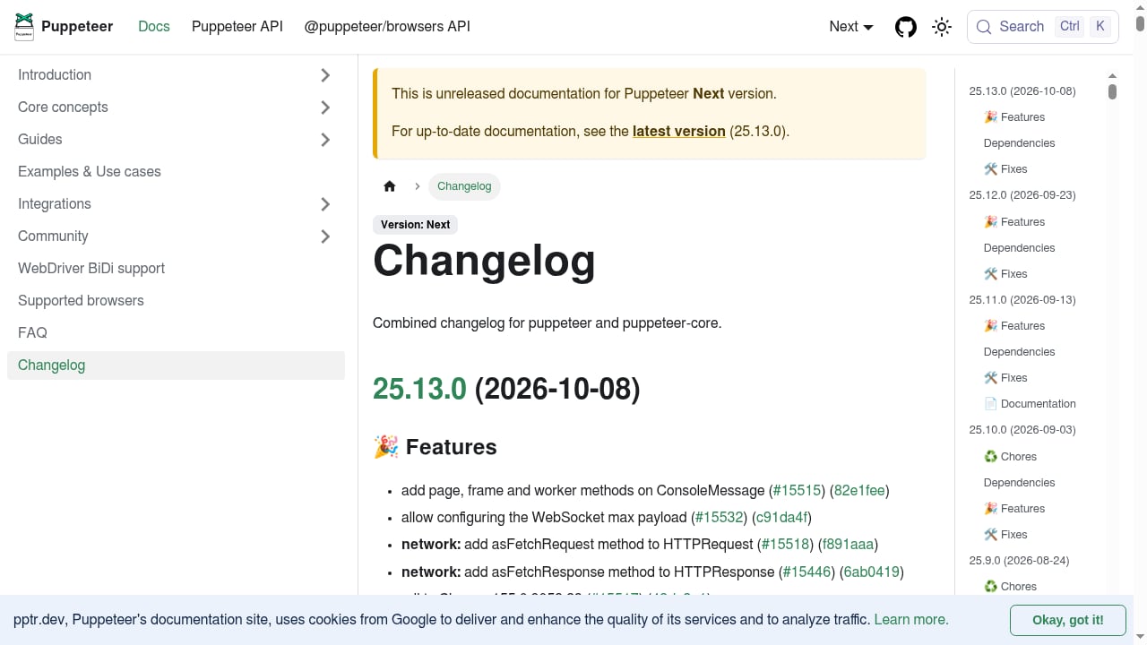Jump to 25.13.0 (2026-10-08) in contents
The height and width of the screenshot is (645, 1147).
coord(1022,91)
